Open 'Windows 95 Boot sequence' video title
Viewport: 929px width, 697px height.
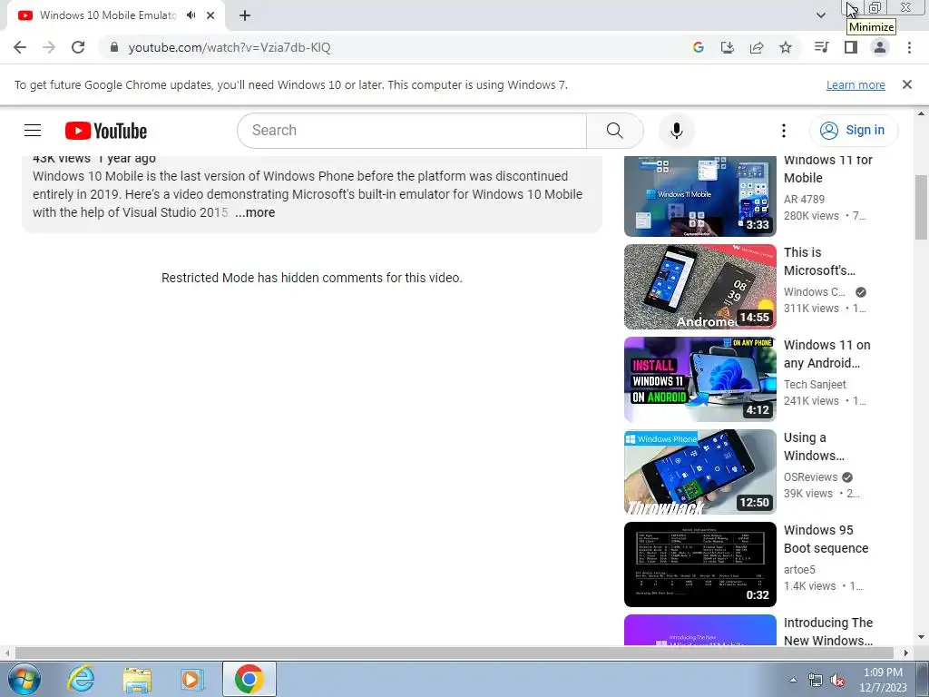pyautogui.click(x=826, y=539)
